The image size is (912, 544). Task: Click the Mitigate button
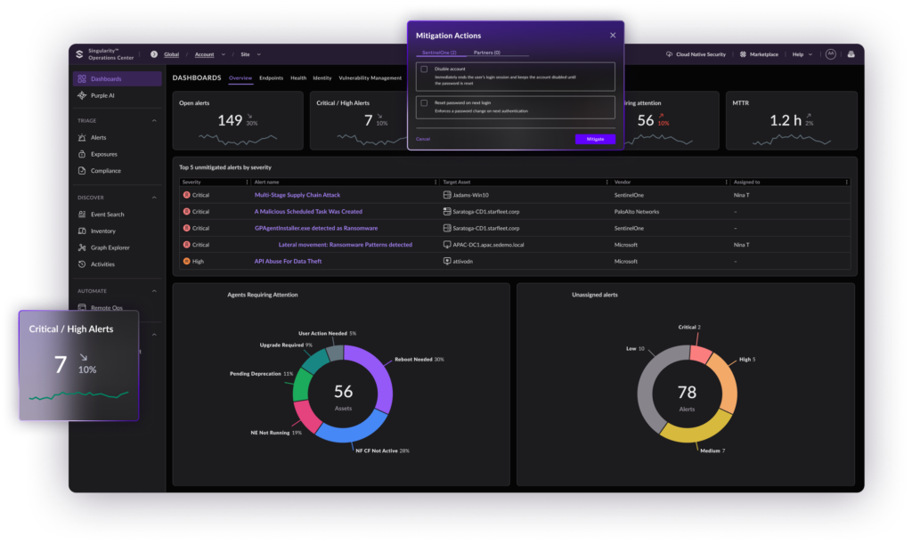tap(595, 139)
